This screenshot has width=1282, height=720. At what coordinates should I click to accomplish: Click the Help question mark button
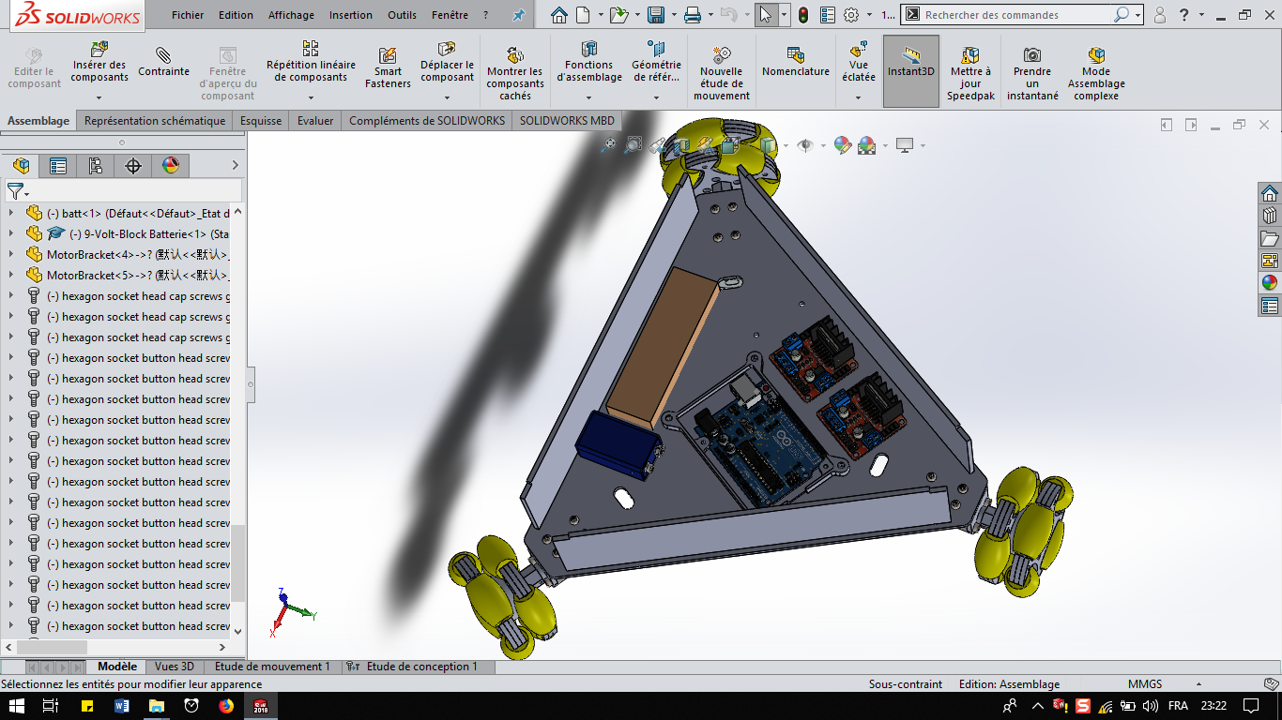coord(1185,15)
